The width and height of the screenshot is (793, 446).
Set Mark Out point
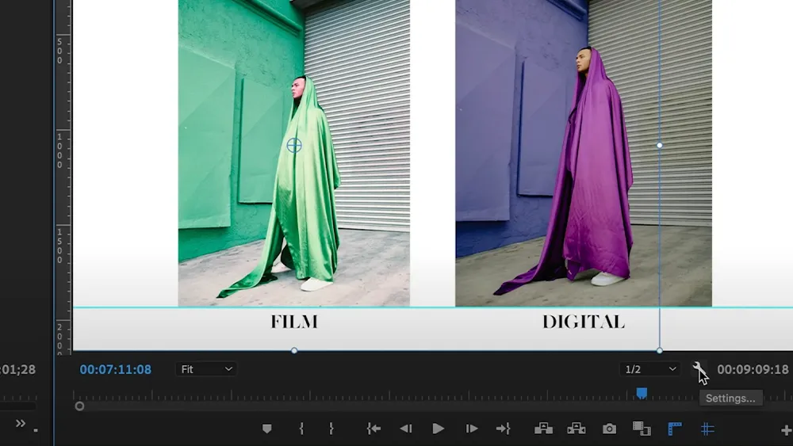point(331,429)
